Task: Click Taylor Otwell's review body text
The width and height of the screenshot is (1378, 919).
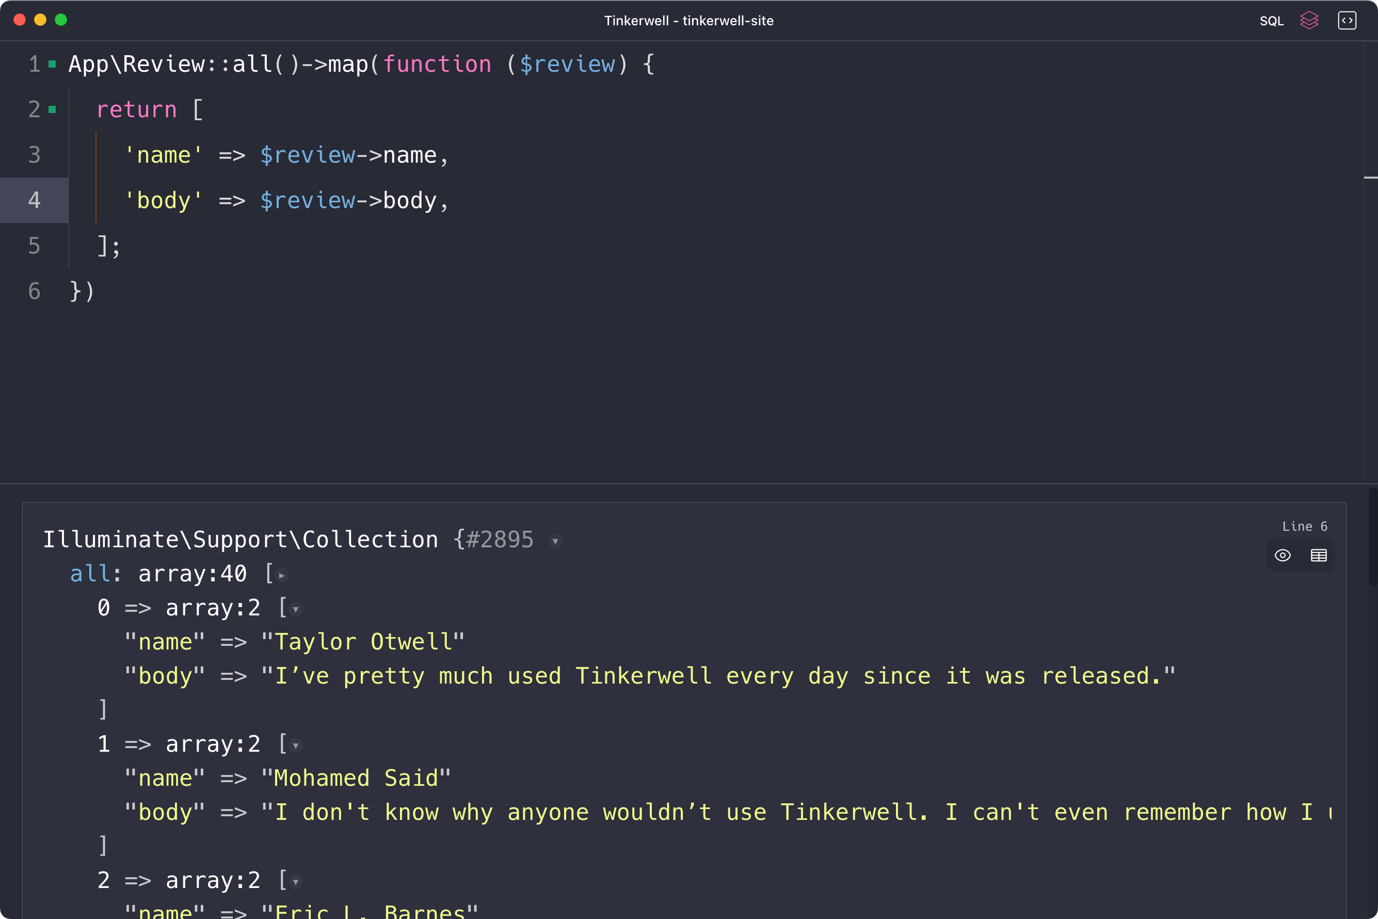Action: point(718,676)
